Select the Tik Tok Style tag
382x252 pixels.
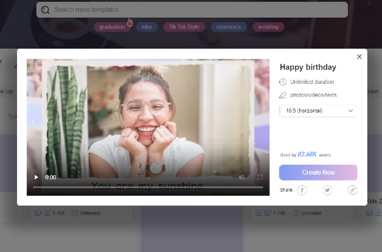click(184, 27)
